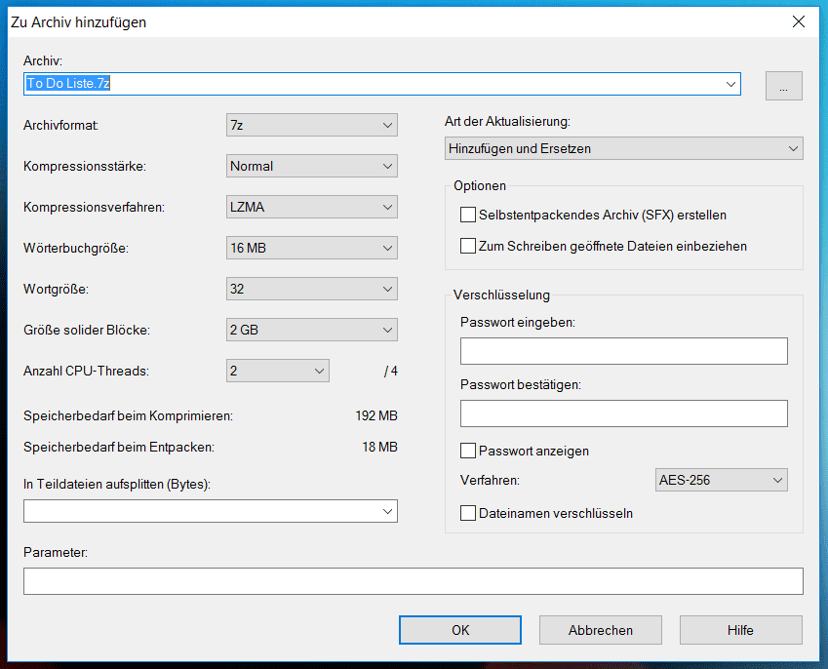Viewport: 828px width, 669px height.
Task: Open the AES-256 Verfahren dropdown
Action: (x=721, y=480)
